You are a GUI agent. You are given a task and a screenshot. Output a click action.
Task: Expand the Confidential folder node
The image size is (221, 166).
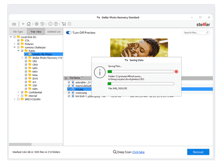[x=18, y=92]
